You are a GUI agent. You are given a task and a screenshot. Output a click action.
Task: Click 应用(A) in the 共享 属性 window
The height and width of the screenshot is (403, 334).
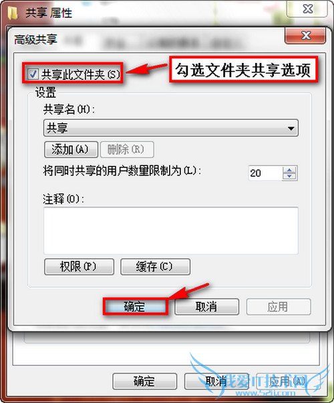288,381
